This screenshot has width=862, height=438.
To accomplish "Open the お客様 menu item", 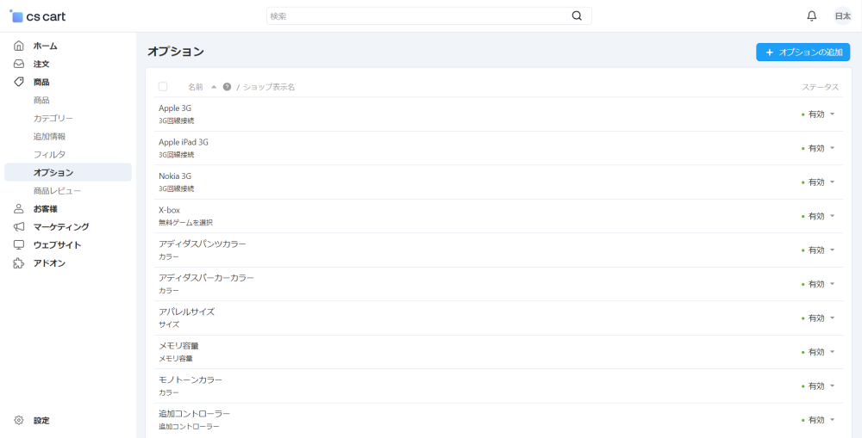I will tap(45, 208).
